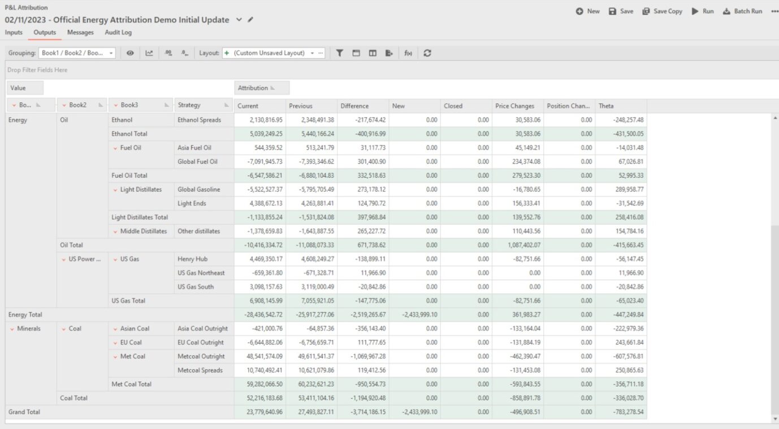Toggle the eye visibility icon

pyautogui.click(x=130, y=53)
